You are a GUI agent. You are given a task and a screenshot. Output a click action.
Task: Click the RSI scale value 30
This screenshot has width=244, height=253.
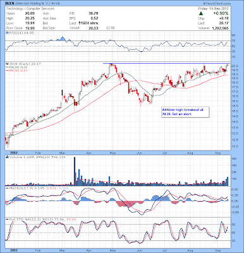tap(234, 51)
